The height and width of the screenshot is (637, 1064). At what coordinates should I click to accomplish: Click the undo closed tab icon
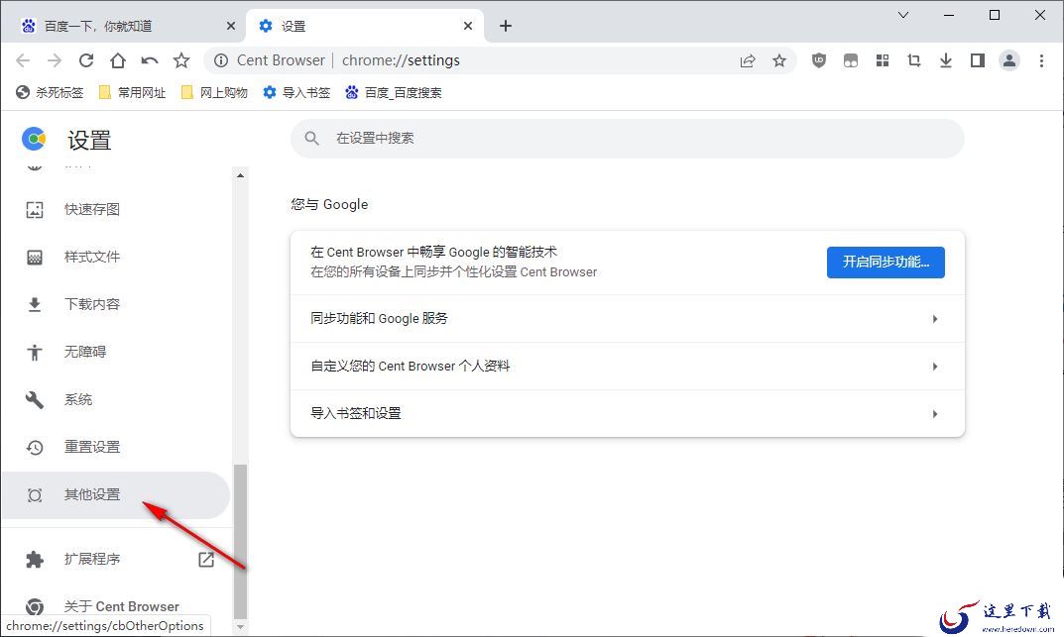click(x=150, y=61)
